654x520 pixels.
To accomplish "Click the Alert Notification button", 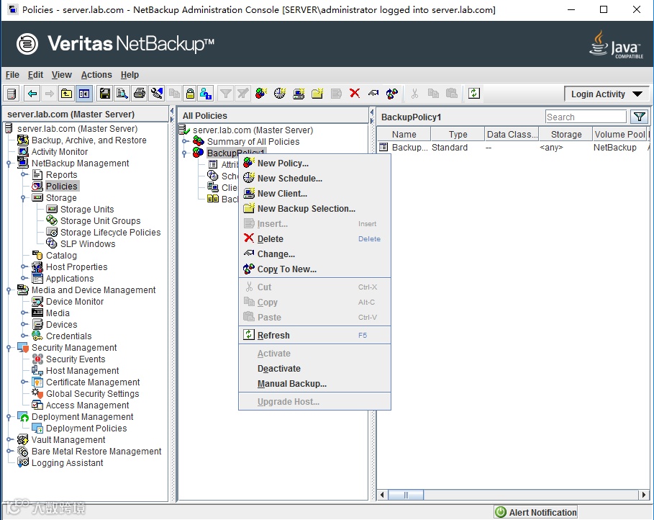I will pyautogui.click(x=536, y=512).
